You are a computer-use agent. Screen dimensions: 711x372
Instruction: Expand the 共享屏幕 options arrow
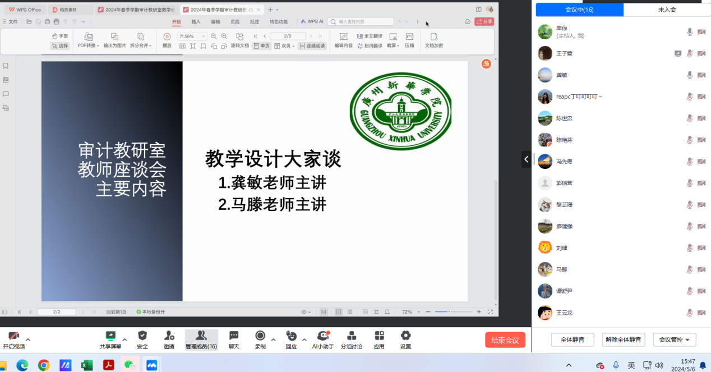124,339
